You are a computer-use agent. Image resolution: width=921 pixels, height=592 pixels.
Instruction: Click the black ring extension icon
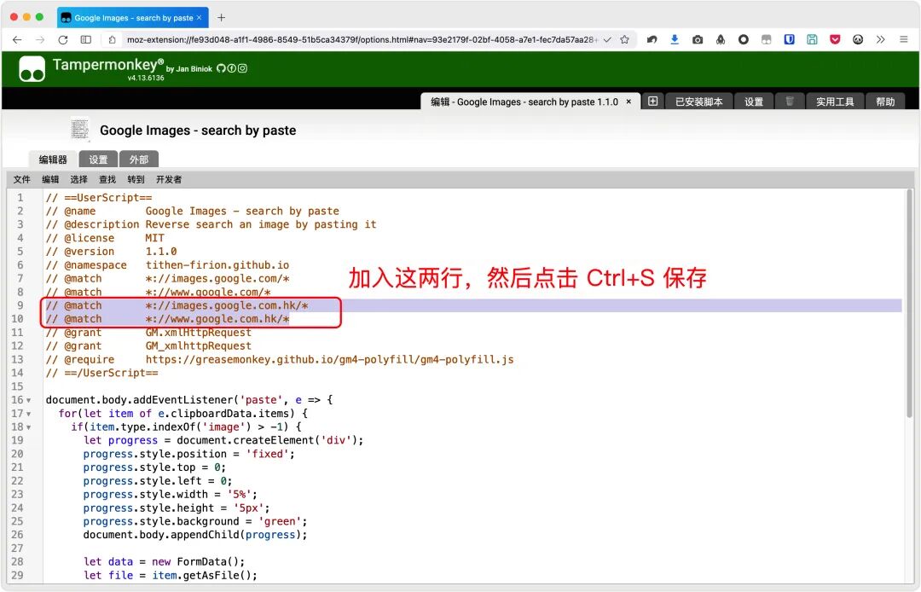pos(743,40)
